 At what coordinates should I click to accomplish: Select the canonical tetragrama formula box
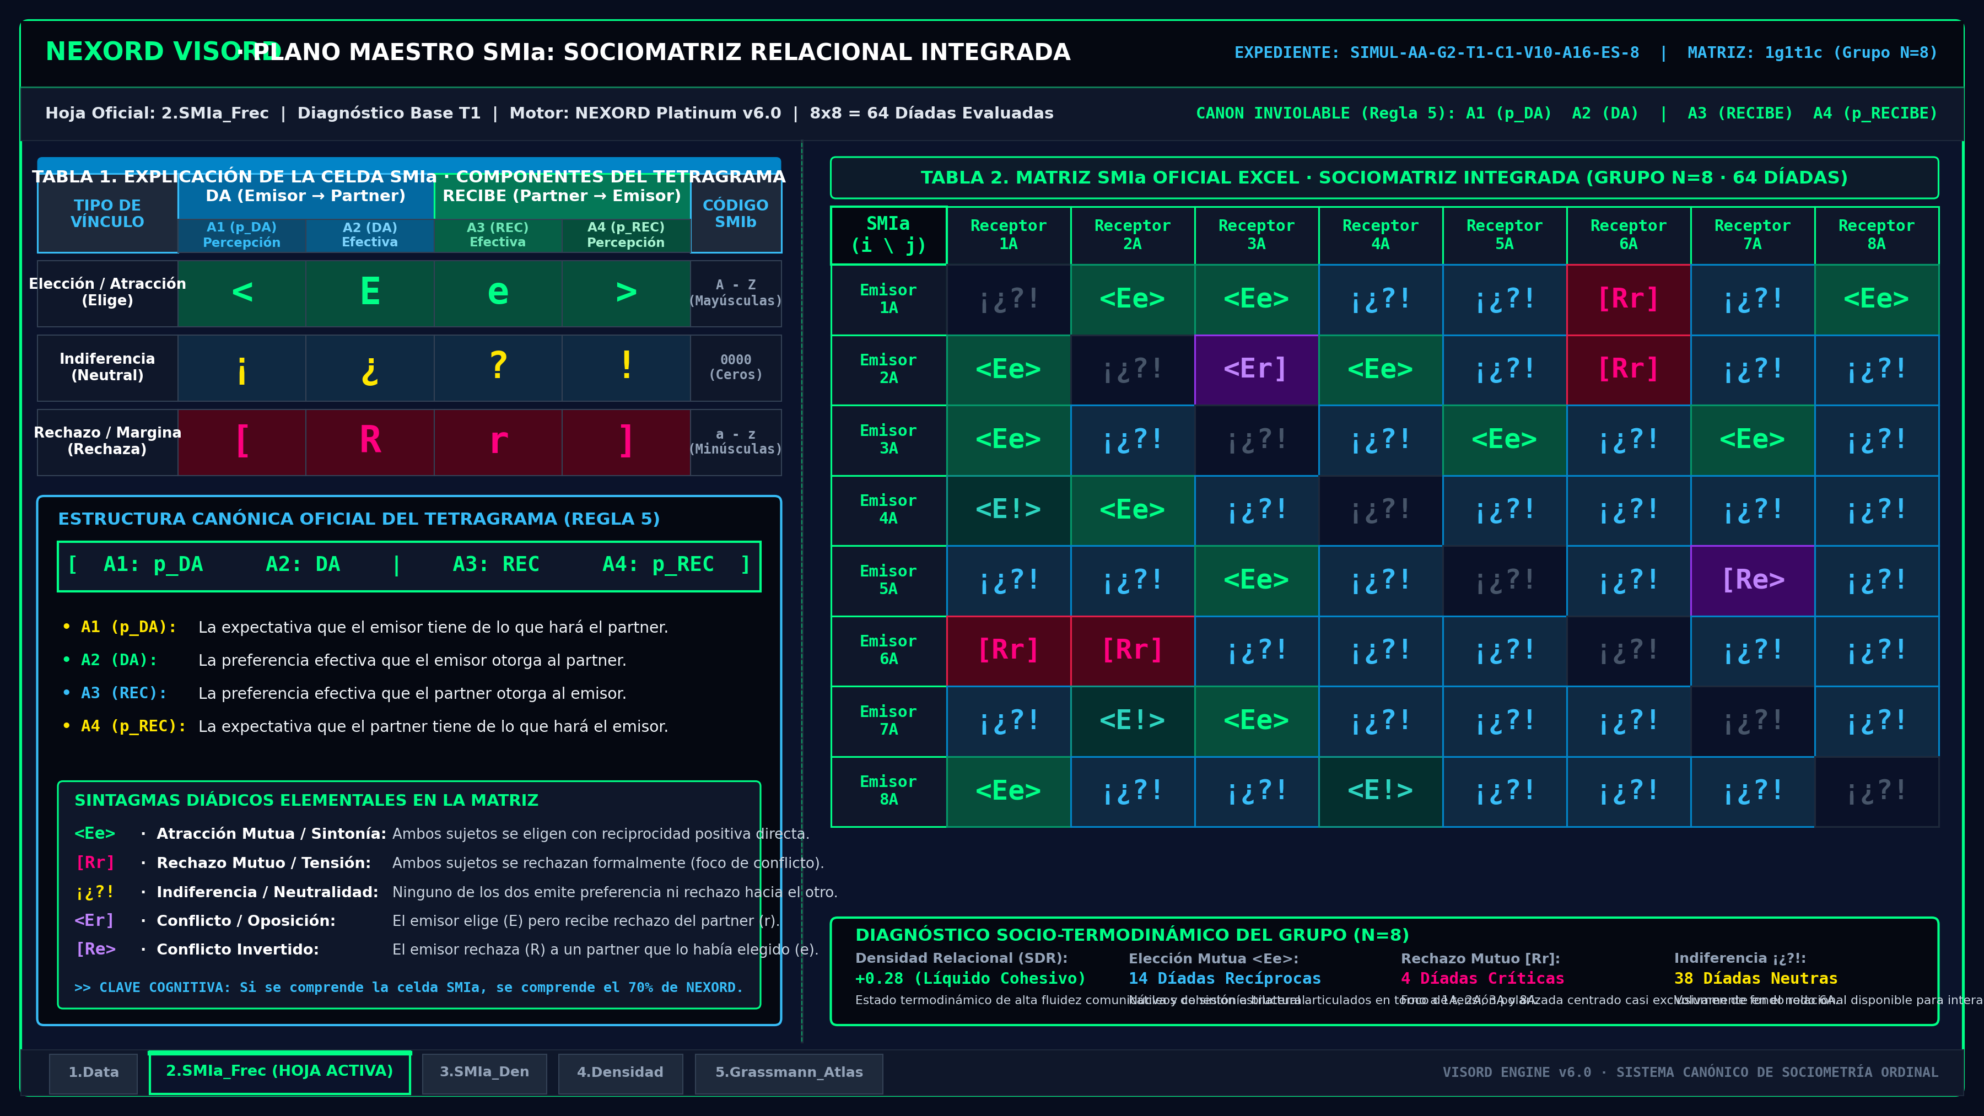pos(409,566)
